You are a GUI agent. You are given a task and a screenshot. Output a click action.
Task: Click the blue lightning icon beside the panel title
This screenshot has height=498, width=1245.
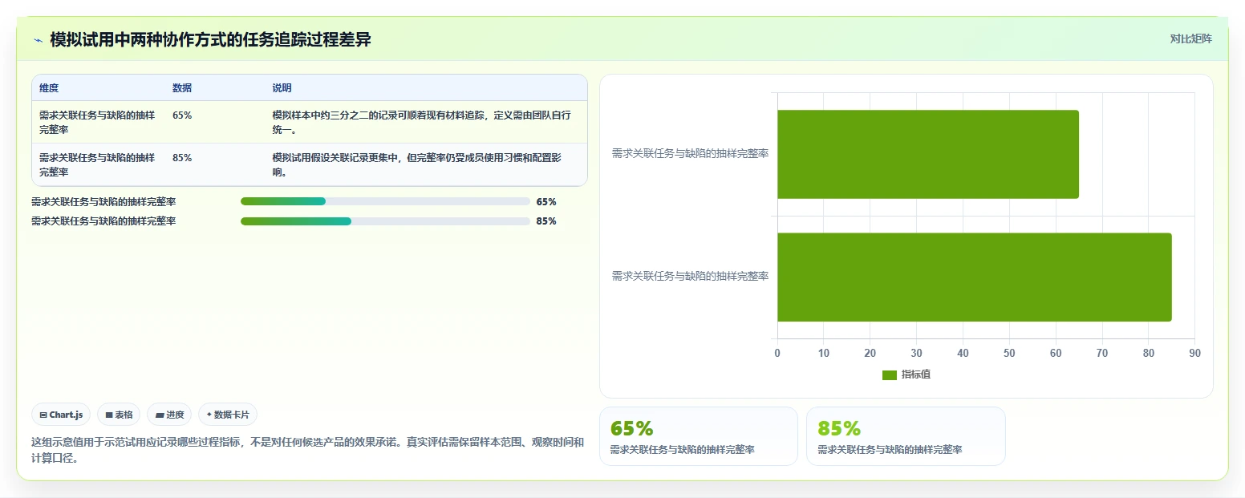point(38,40)
